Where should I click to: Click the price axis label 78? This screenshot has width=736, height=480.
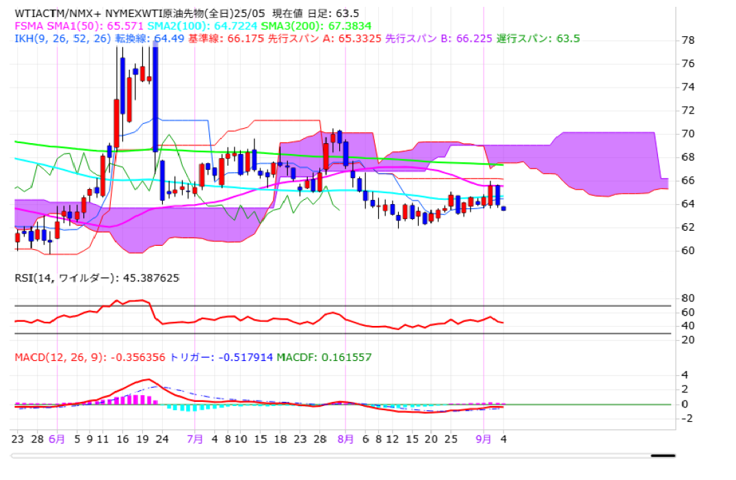pyautogui.click(x=687, y=40)
